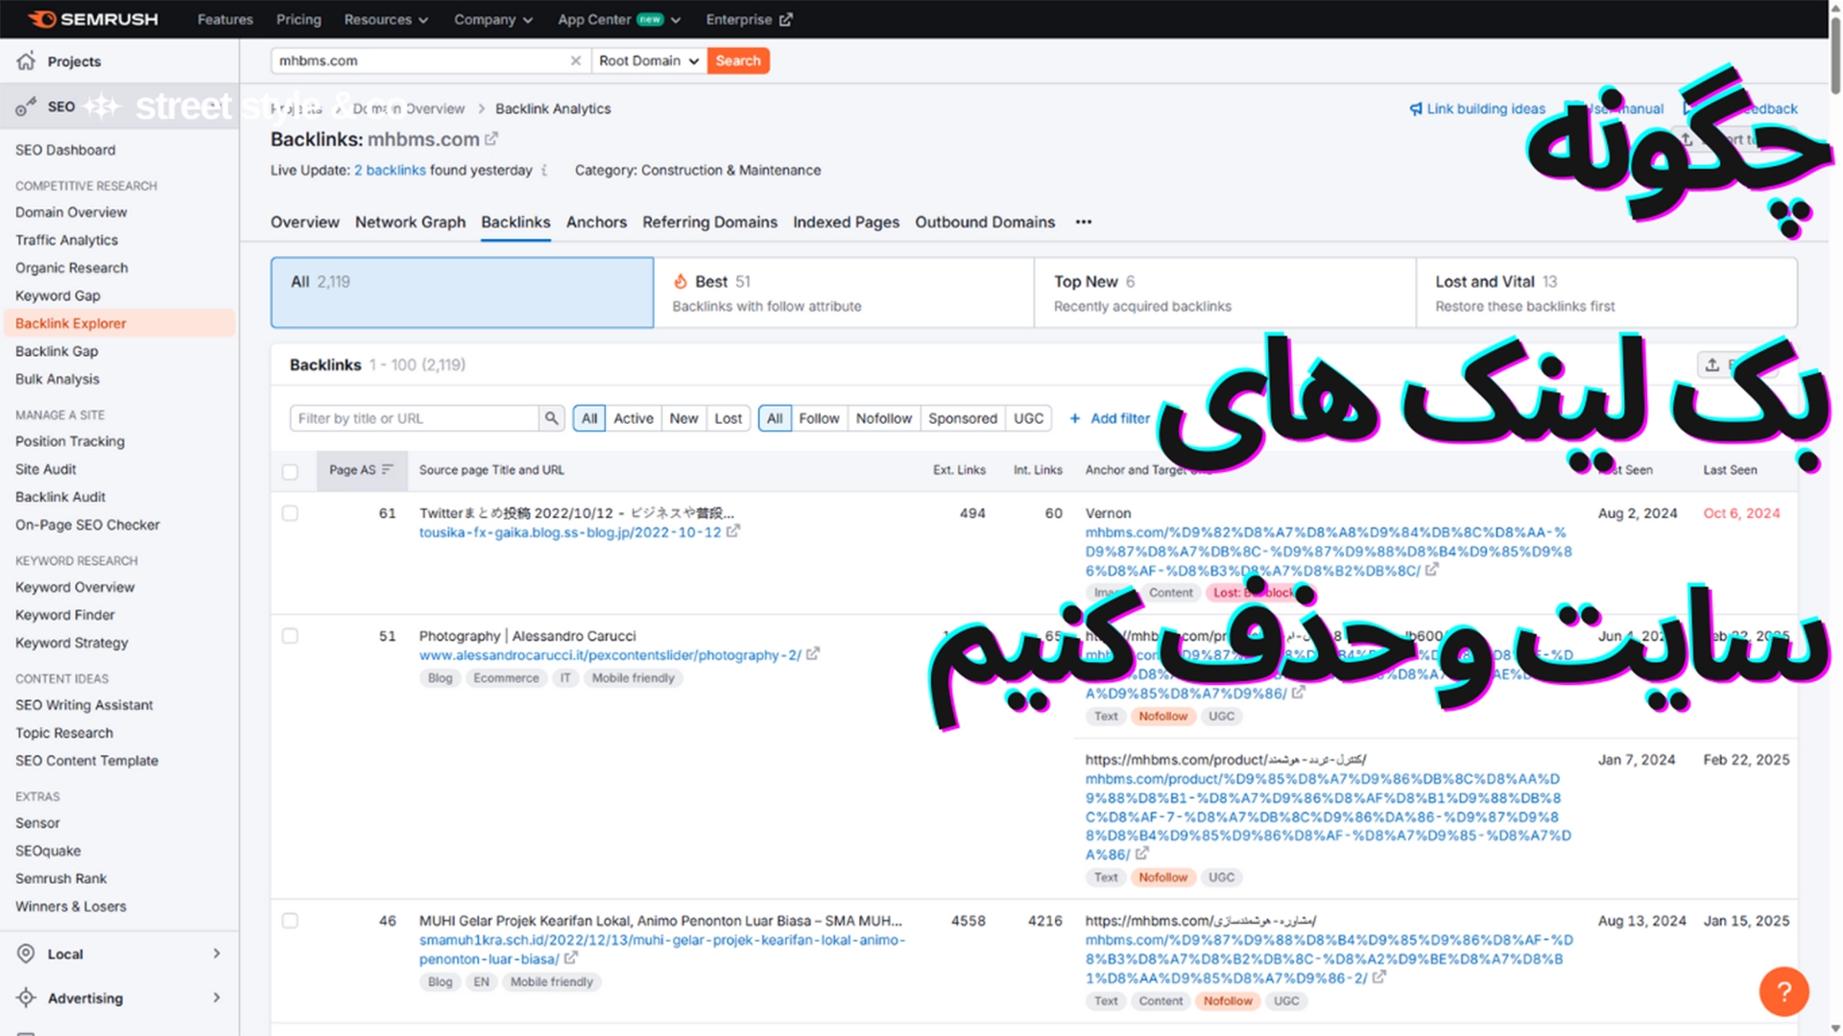The image size is (1843, 1036).
Task: Toggle the select-all rows checkbox
Action: (x=290, y=471)
